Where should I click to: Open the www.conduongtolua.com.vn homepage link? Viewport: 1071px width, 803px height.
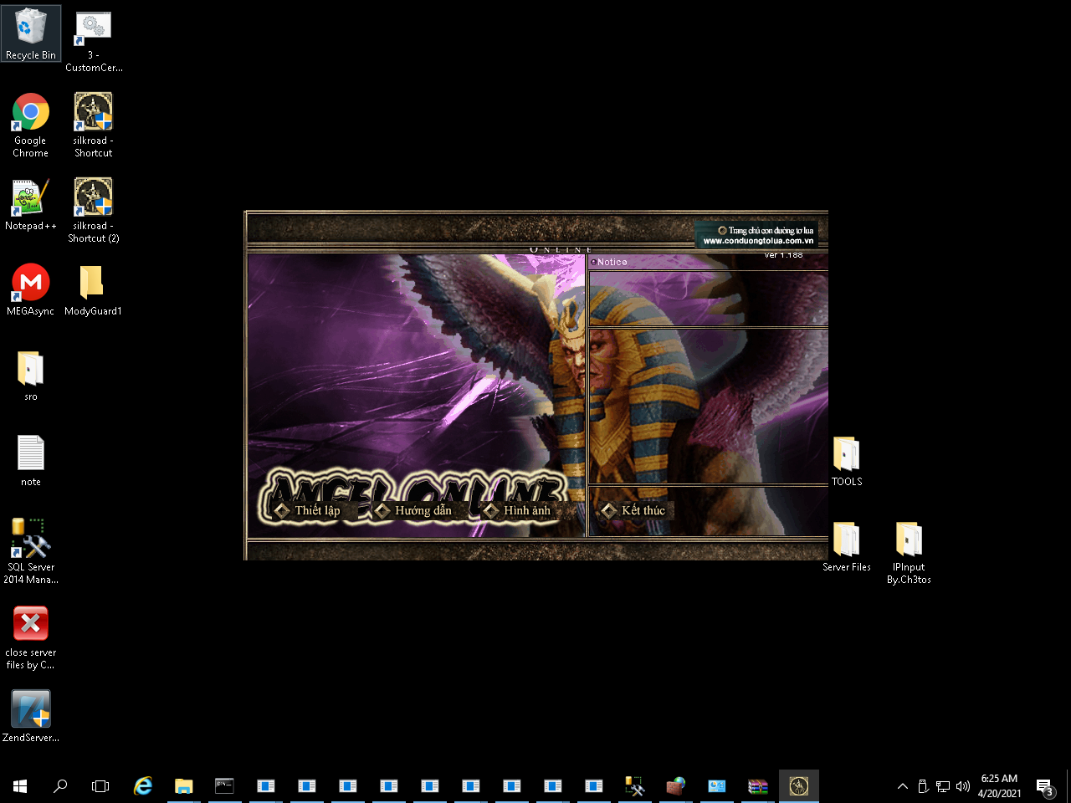(758, 235)
